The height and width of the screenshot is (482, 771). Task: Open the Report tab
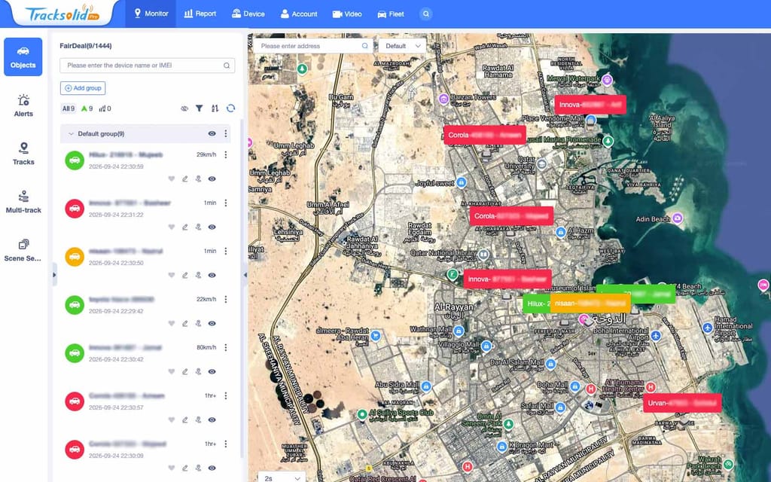[200, 14]
